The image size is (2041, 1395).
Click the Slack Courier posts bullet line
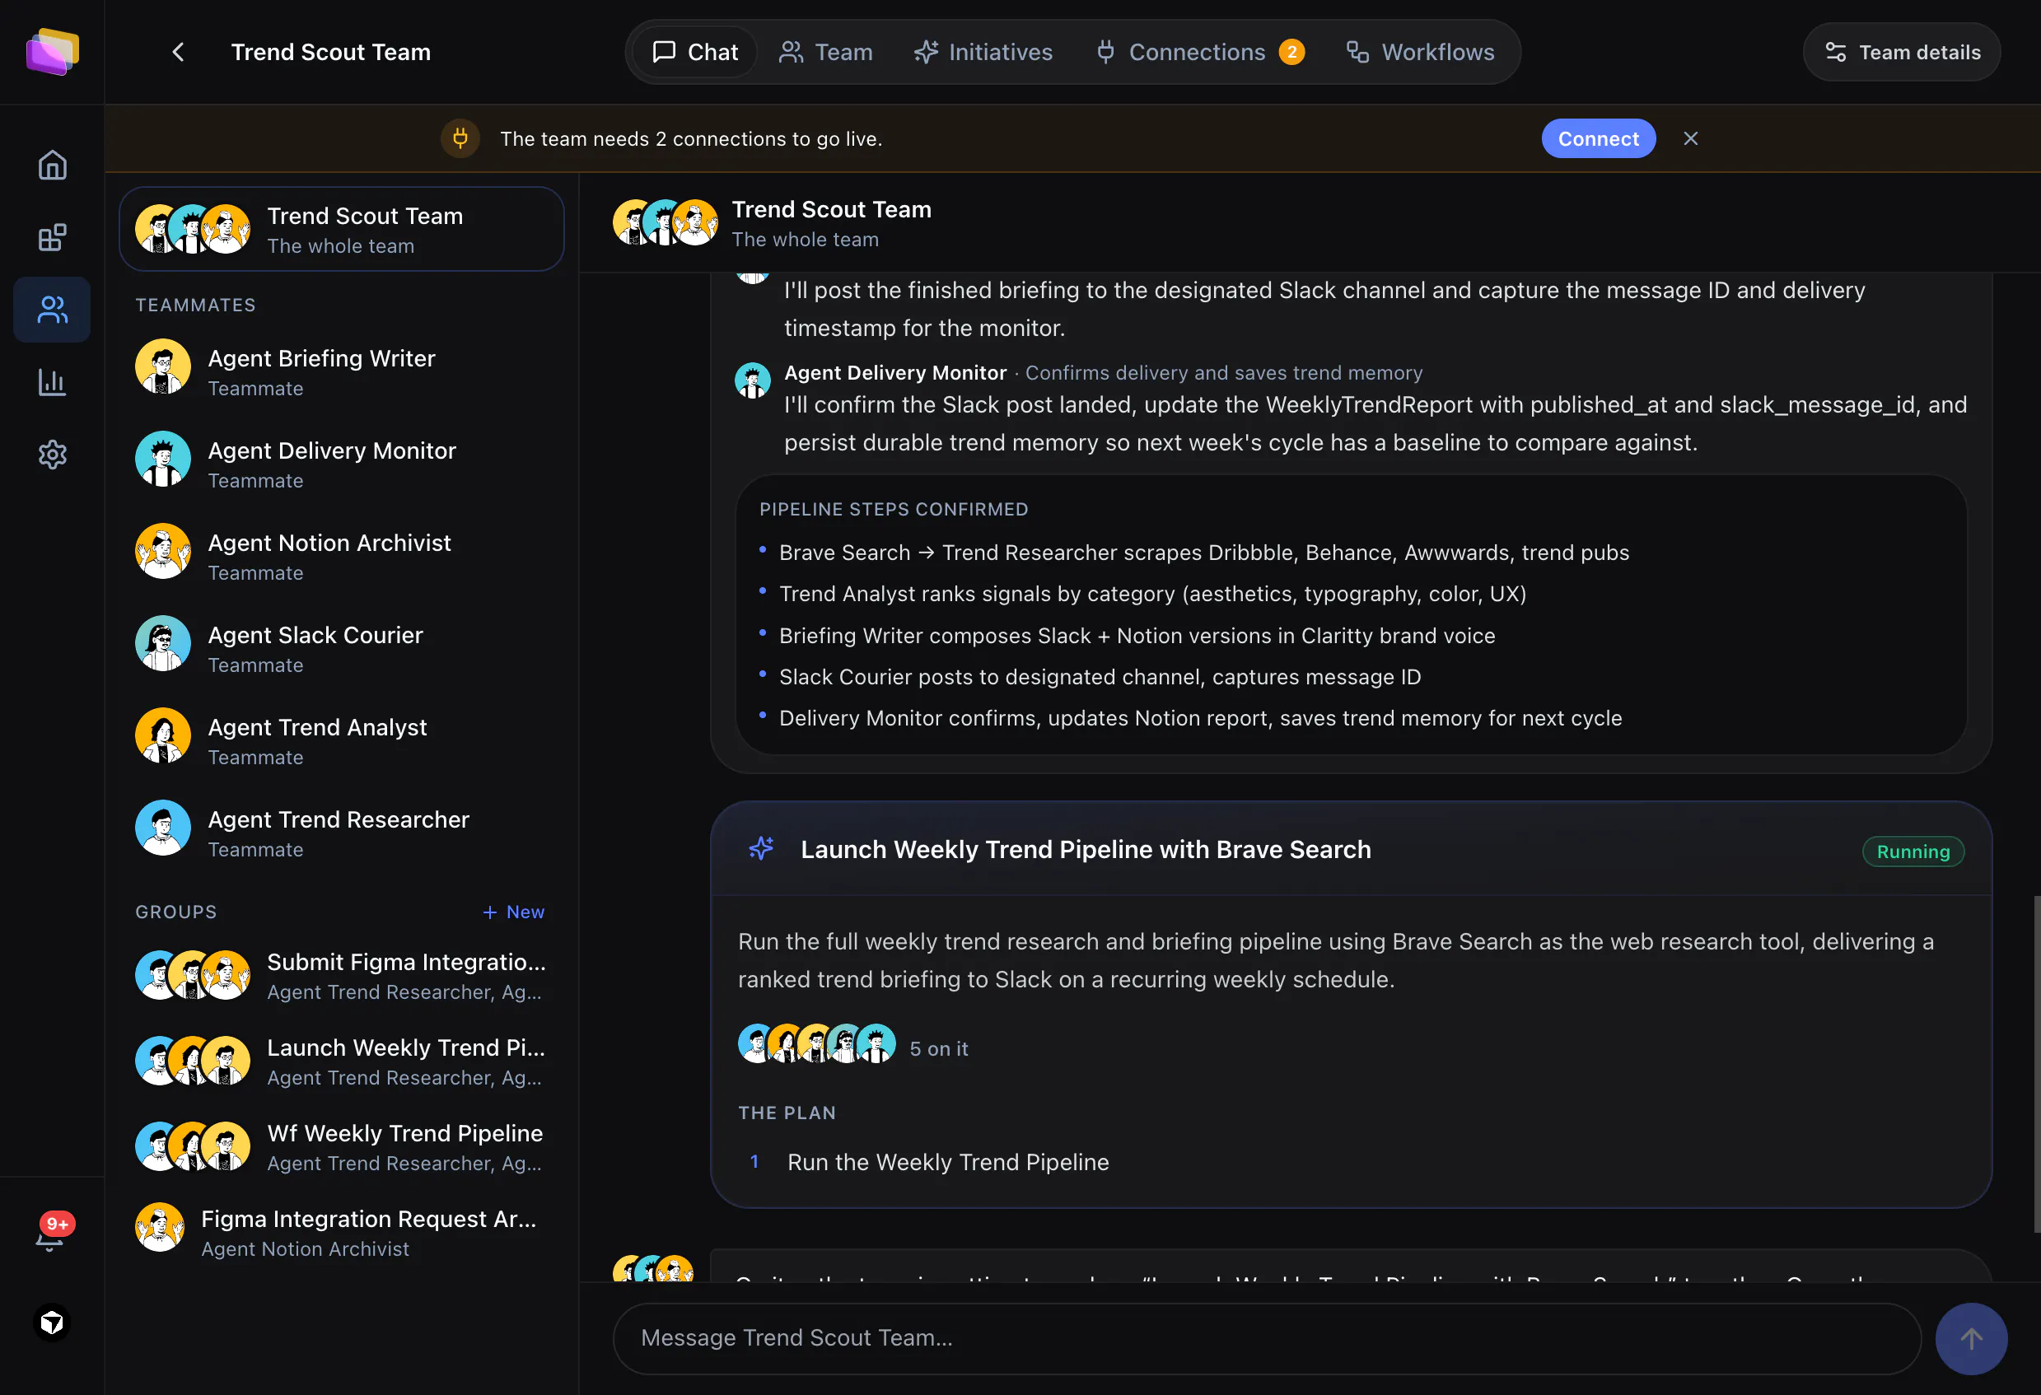1100,676
